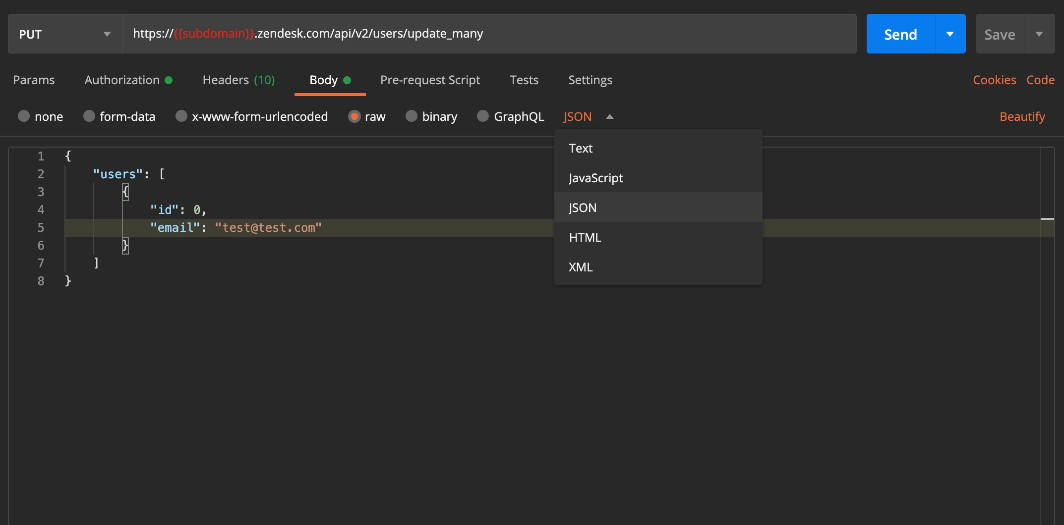Image resolution: width=1064 pixels, height=525 pixels.
Task: Click the "email" key on line 5
Action: [x=175, y=227]
